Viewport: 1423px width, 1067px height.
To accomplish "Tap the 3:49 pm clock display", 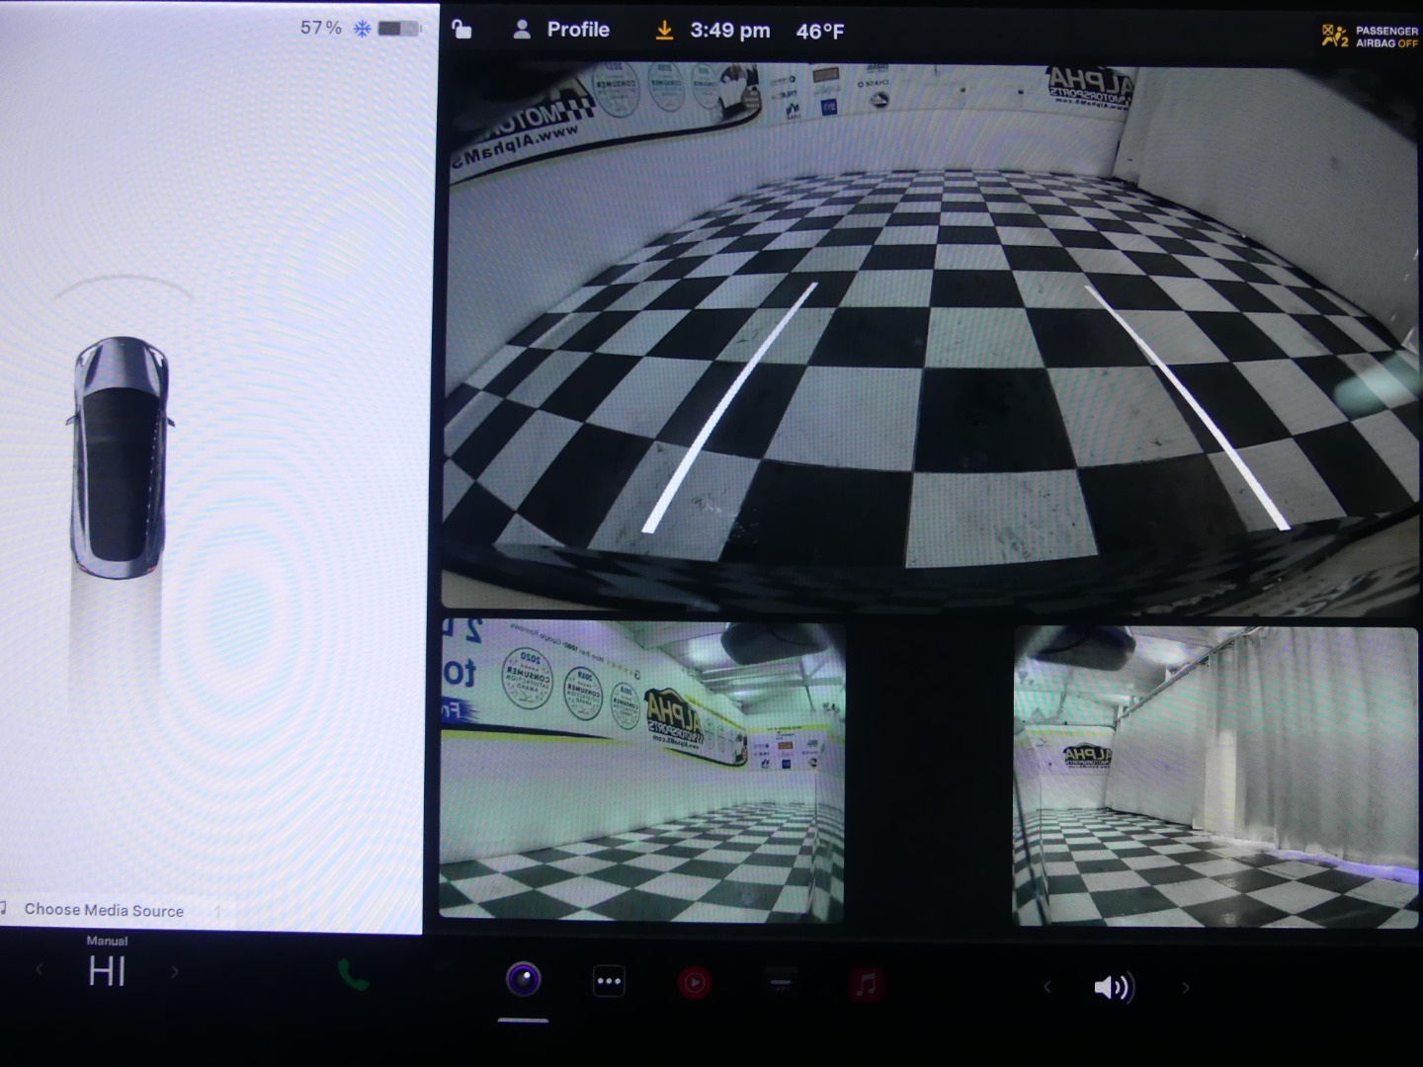I will [x=731, y=31].
